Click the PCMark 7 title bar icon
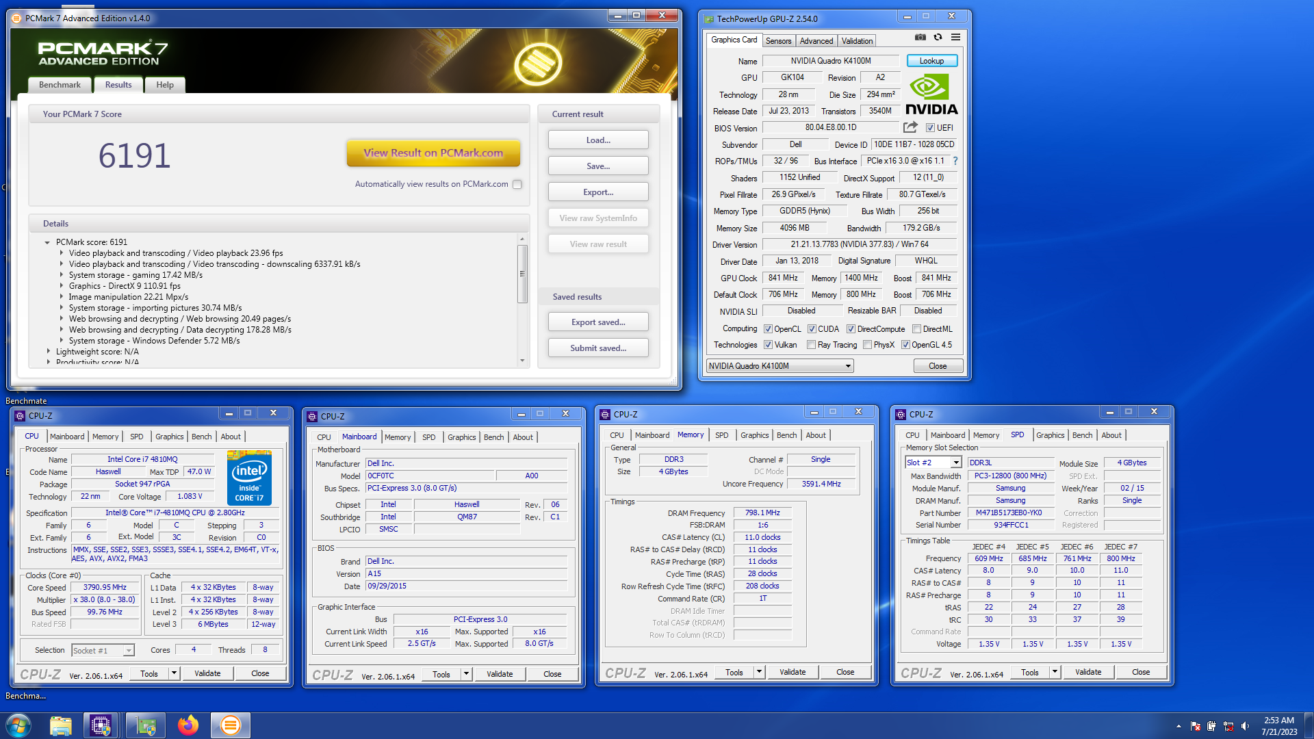Screen dimensions: 1314x739 [x=17, y=18]
